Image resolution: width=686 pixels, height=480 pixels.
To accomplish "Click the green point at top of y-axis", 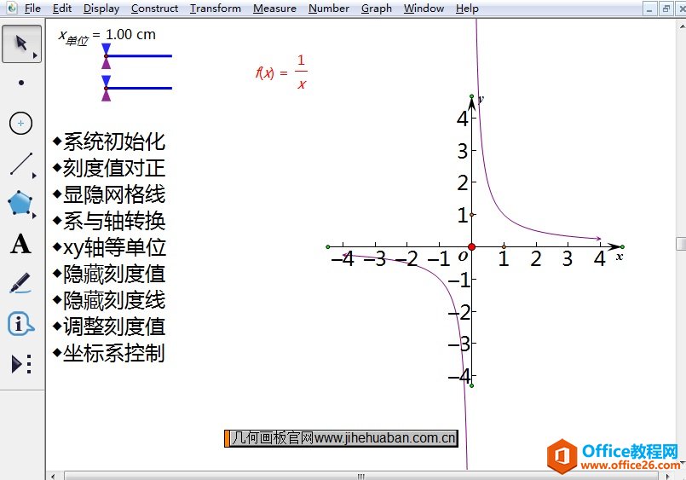I will [471, 96].
